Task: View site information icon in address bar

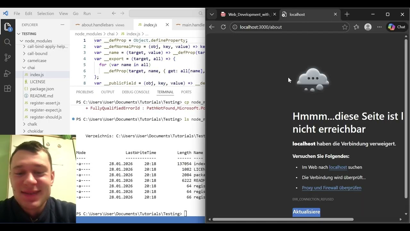Action: coord(235,27)
